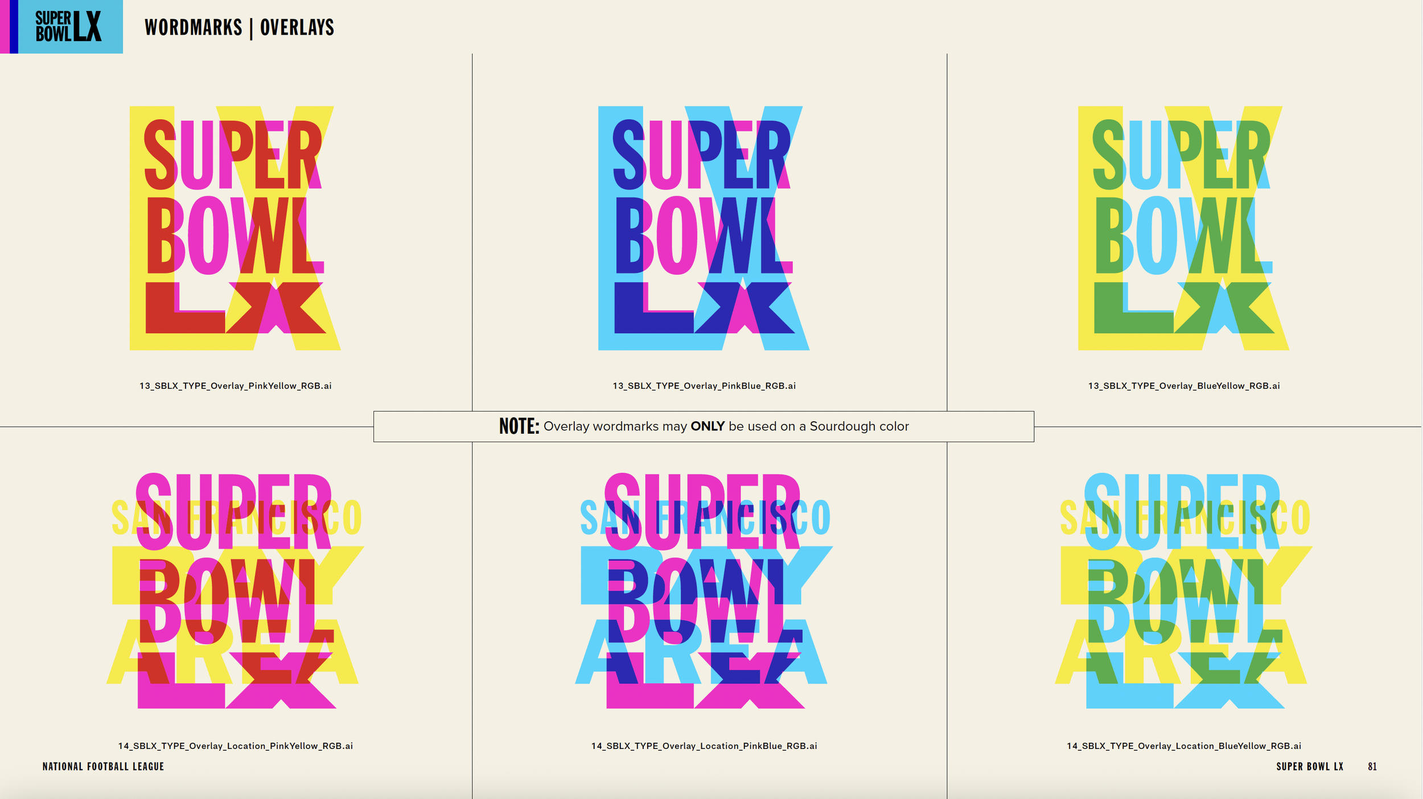
Task: Click filename 14_SBLX_TYPE_Overlay_Location_BlueYellow_RGB.ai
Action: tap(1184, 746)
